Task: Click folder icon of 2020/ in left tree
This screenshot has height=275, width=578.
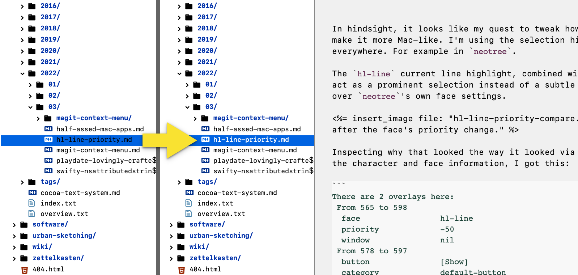Action: [x=32, y=51]
